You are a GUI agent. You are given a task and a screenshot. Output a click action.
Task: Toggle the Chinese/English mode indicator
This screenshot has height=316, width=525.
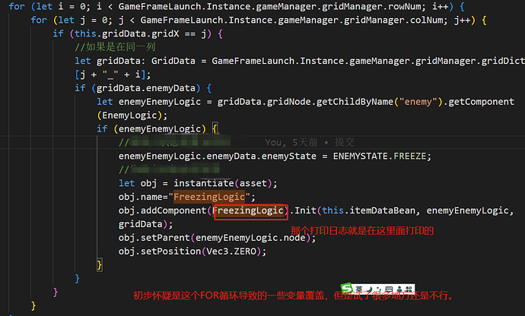[x=359, y=289]
